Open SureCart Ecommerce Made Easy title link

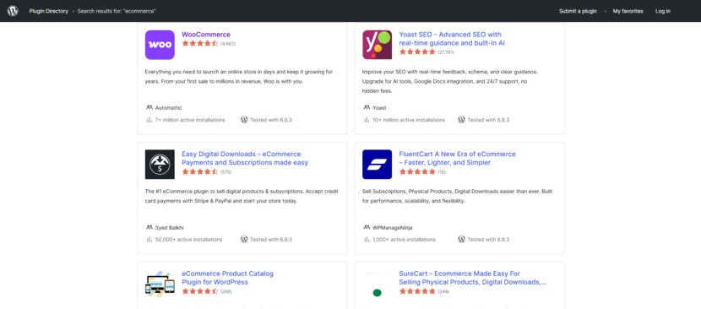point(473,278)
